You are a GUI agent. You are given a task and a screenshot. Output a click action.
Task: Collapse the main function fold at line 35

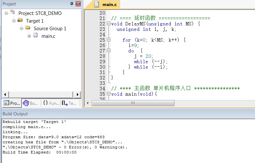click(x=109, y=94)
